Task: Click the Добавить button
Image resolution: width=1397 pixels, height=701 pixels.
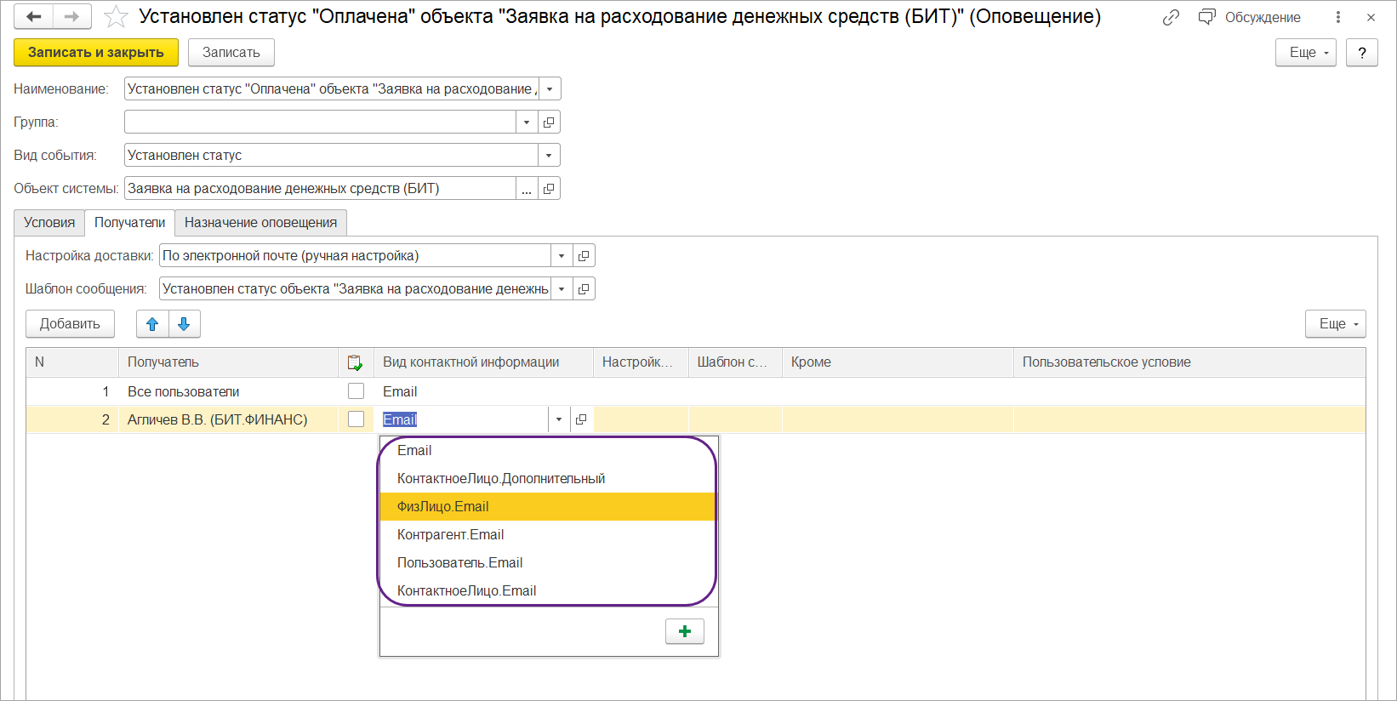Action: click(70, 324)
